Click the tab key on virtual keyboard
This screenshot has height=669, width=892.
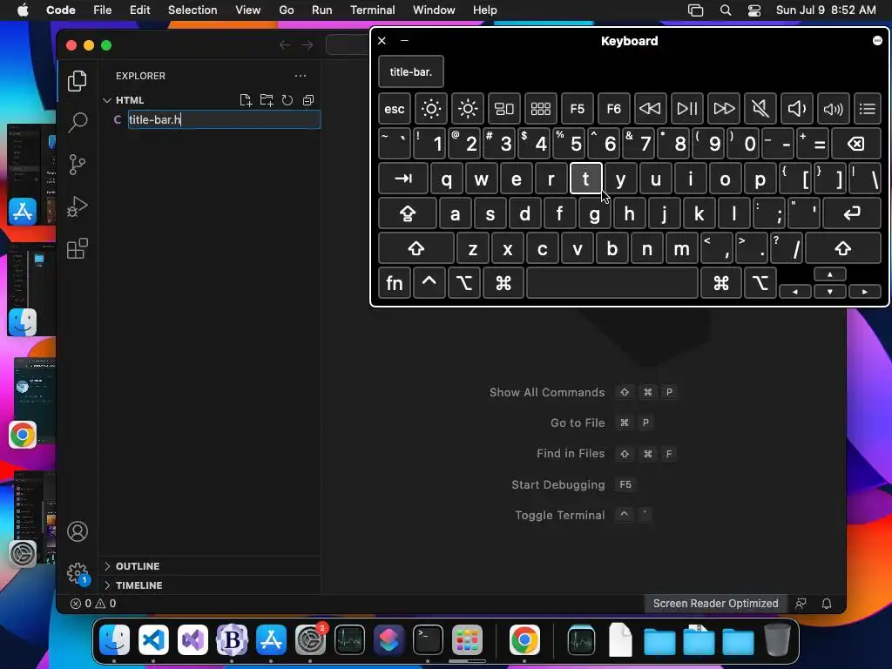click(x=402, y=179)
